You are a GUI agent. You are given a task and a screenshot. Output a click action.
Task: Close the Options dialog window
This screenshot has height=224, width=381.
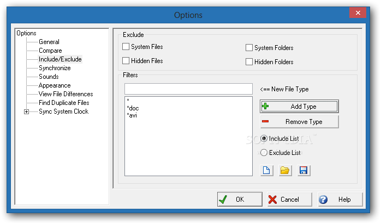[x=358, y=13]
